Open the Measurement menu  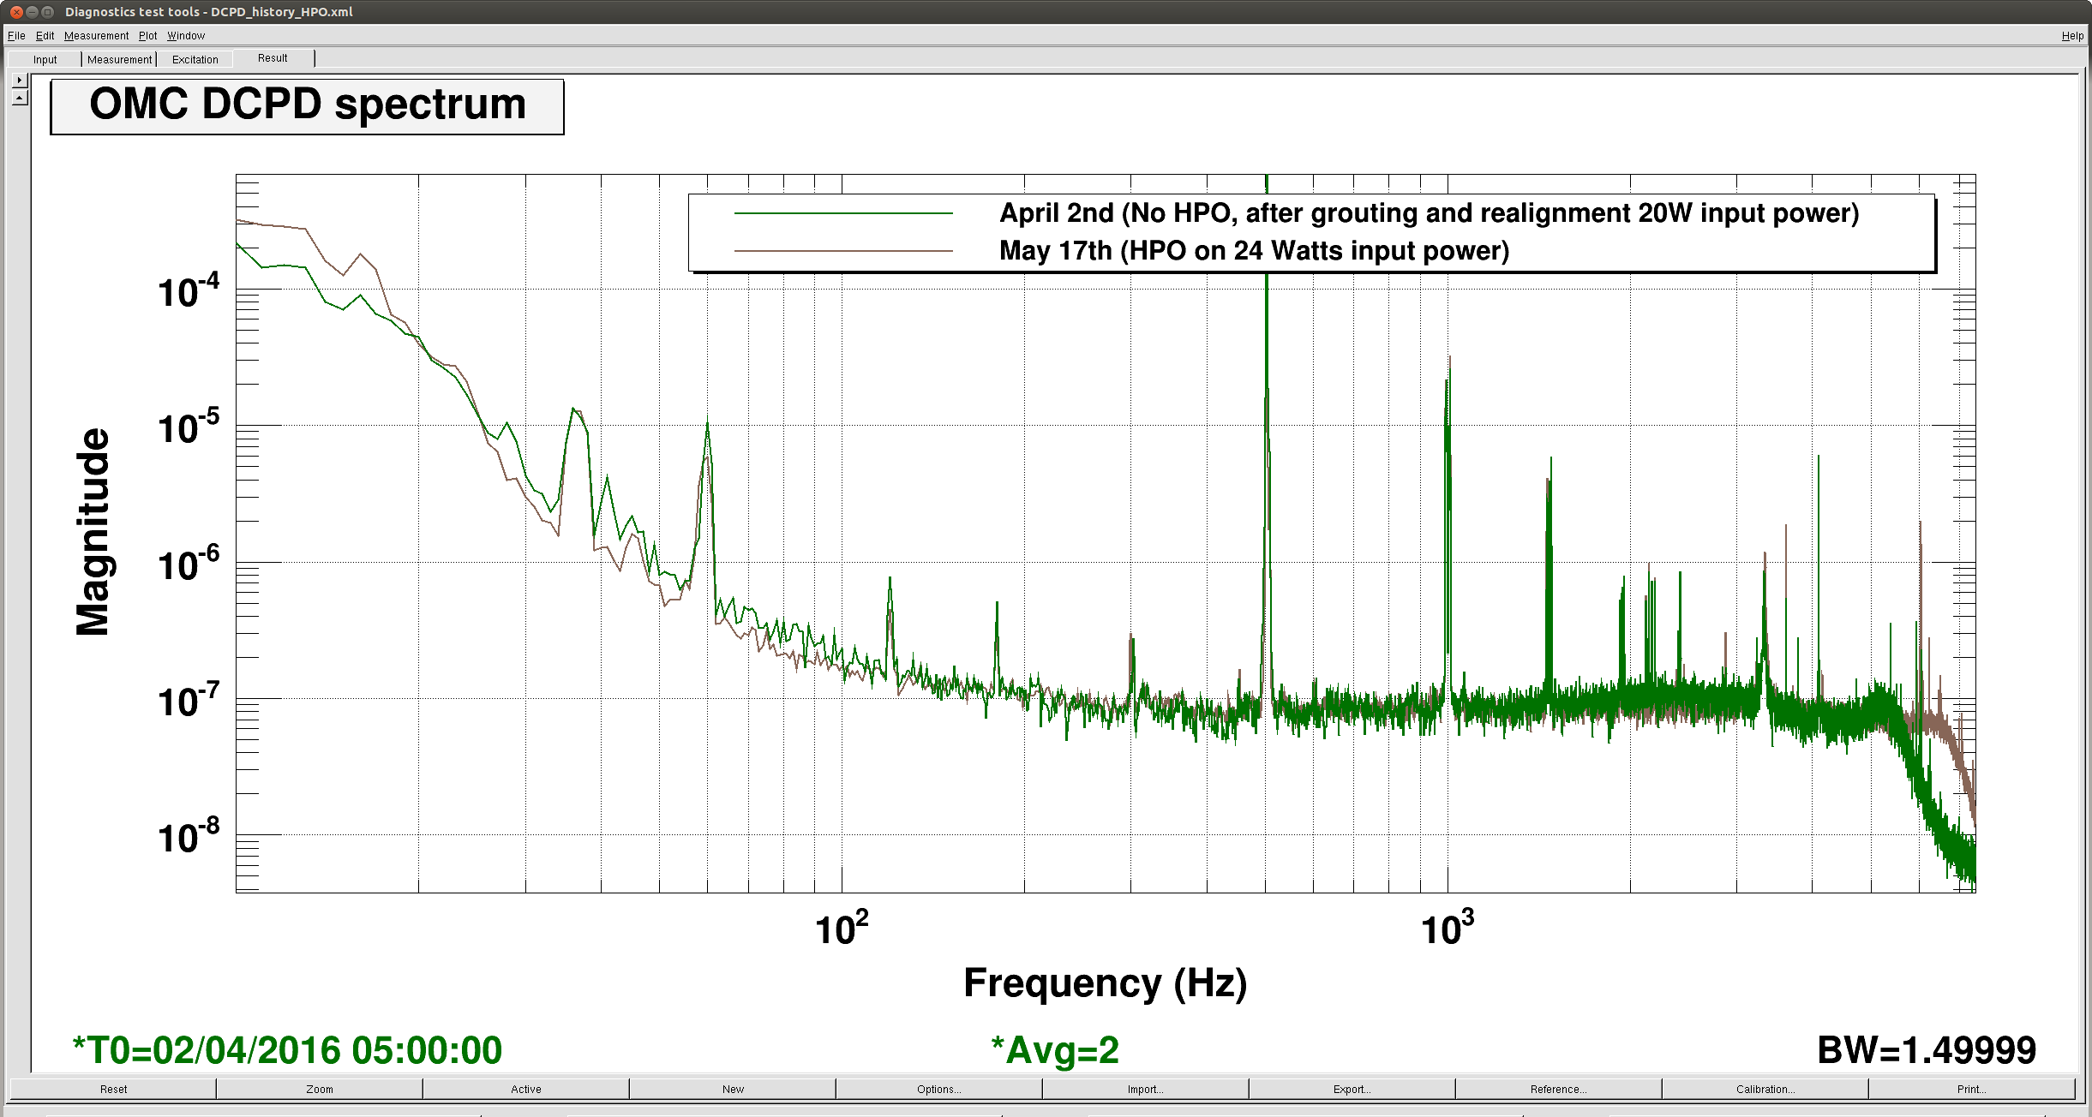point(96,36)
